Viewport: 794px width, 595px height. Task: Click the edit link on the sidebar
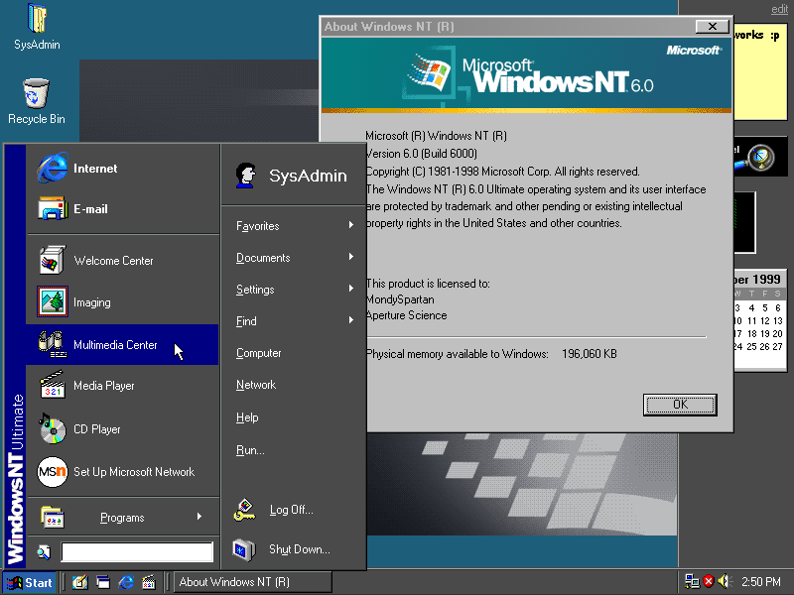[x=779, y=9]
